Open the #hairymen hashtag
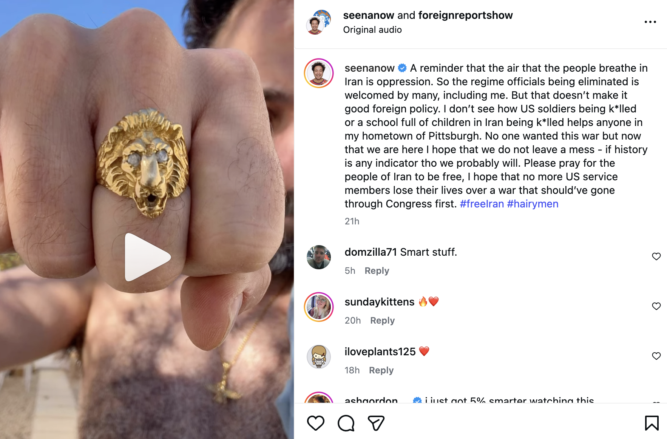This screenshot has height=439, width=667. [533, 204]
